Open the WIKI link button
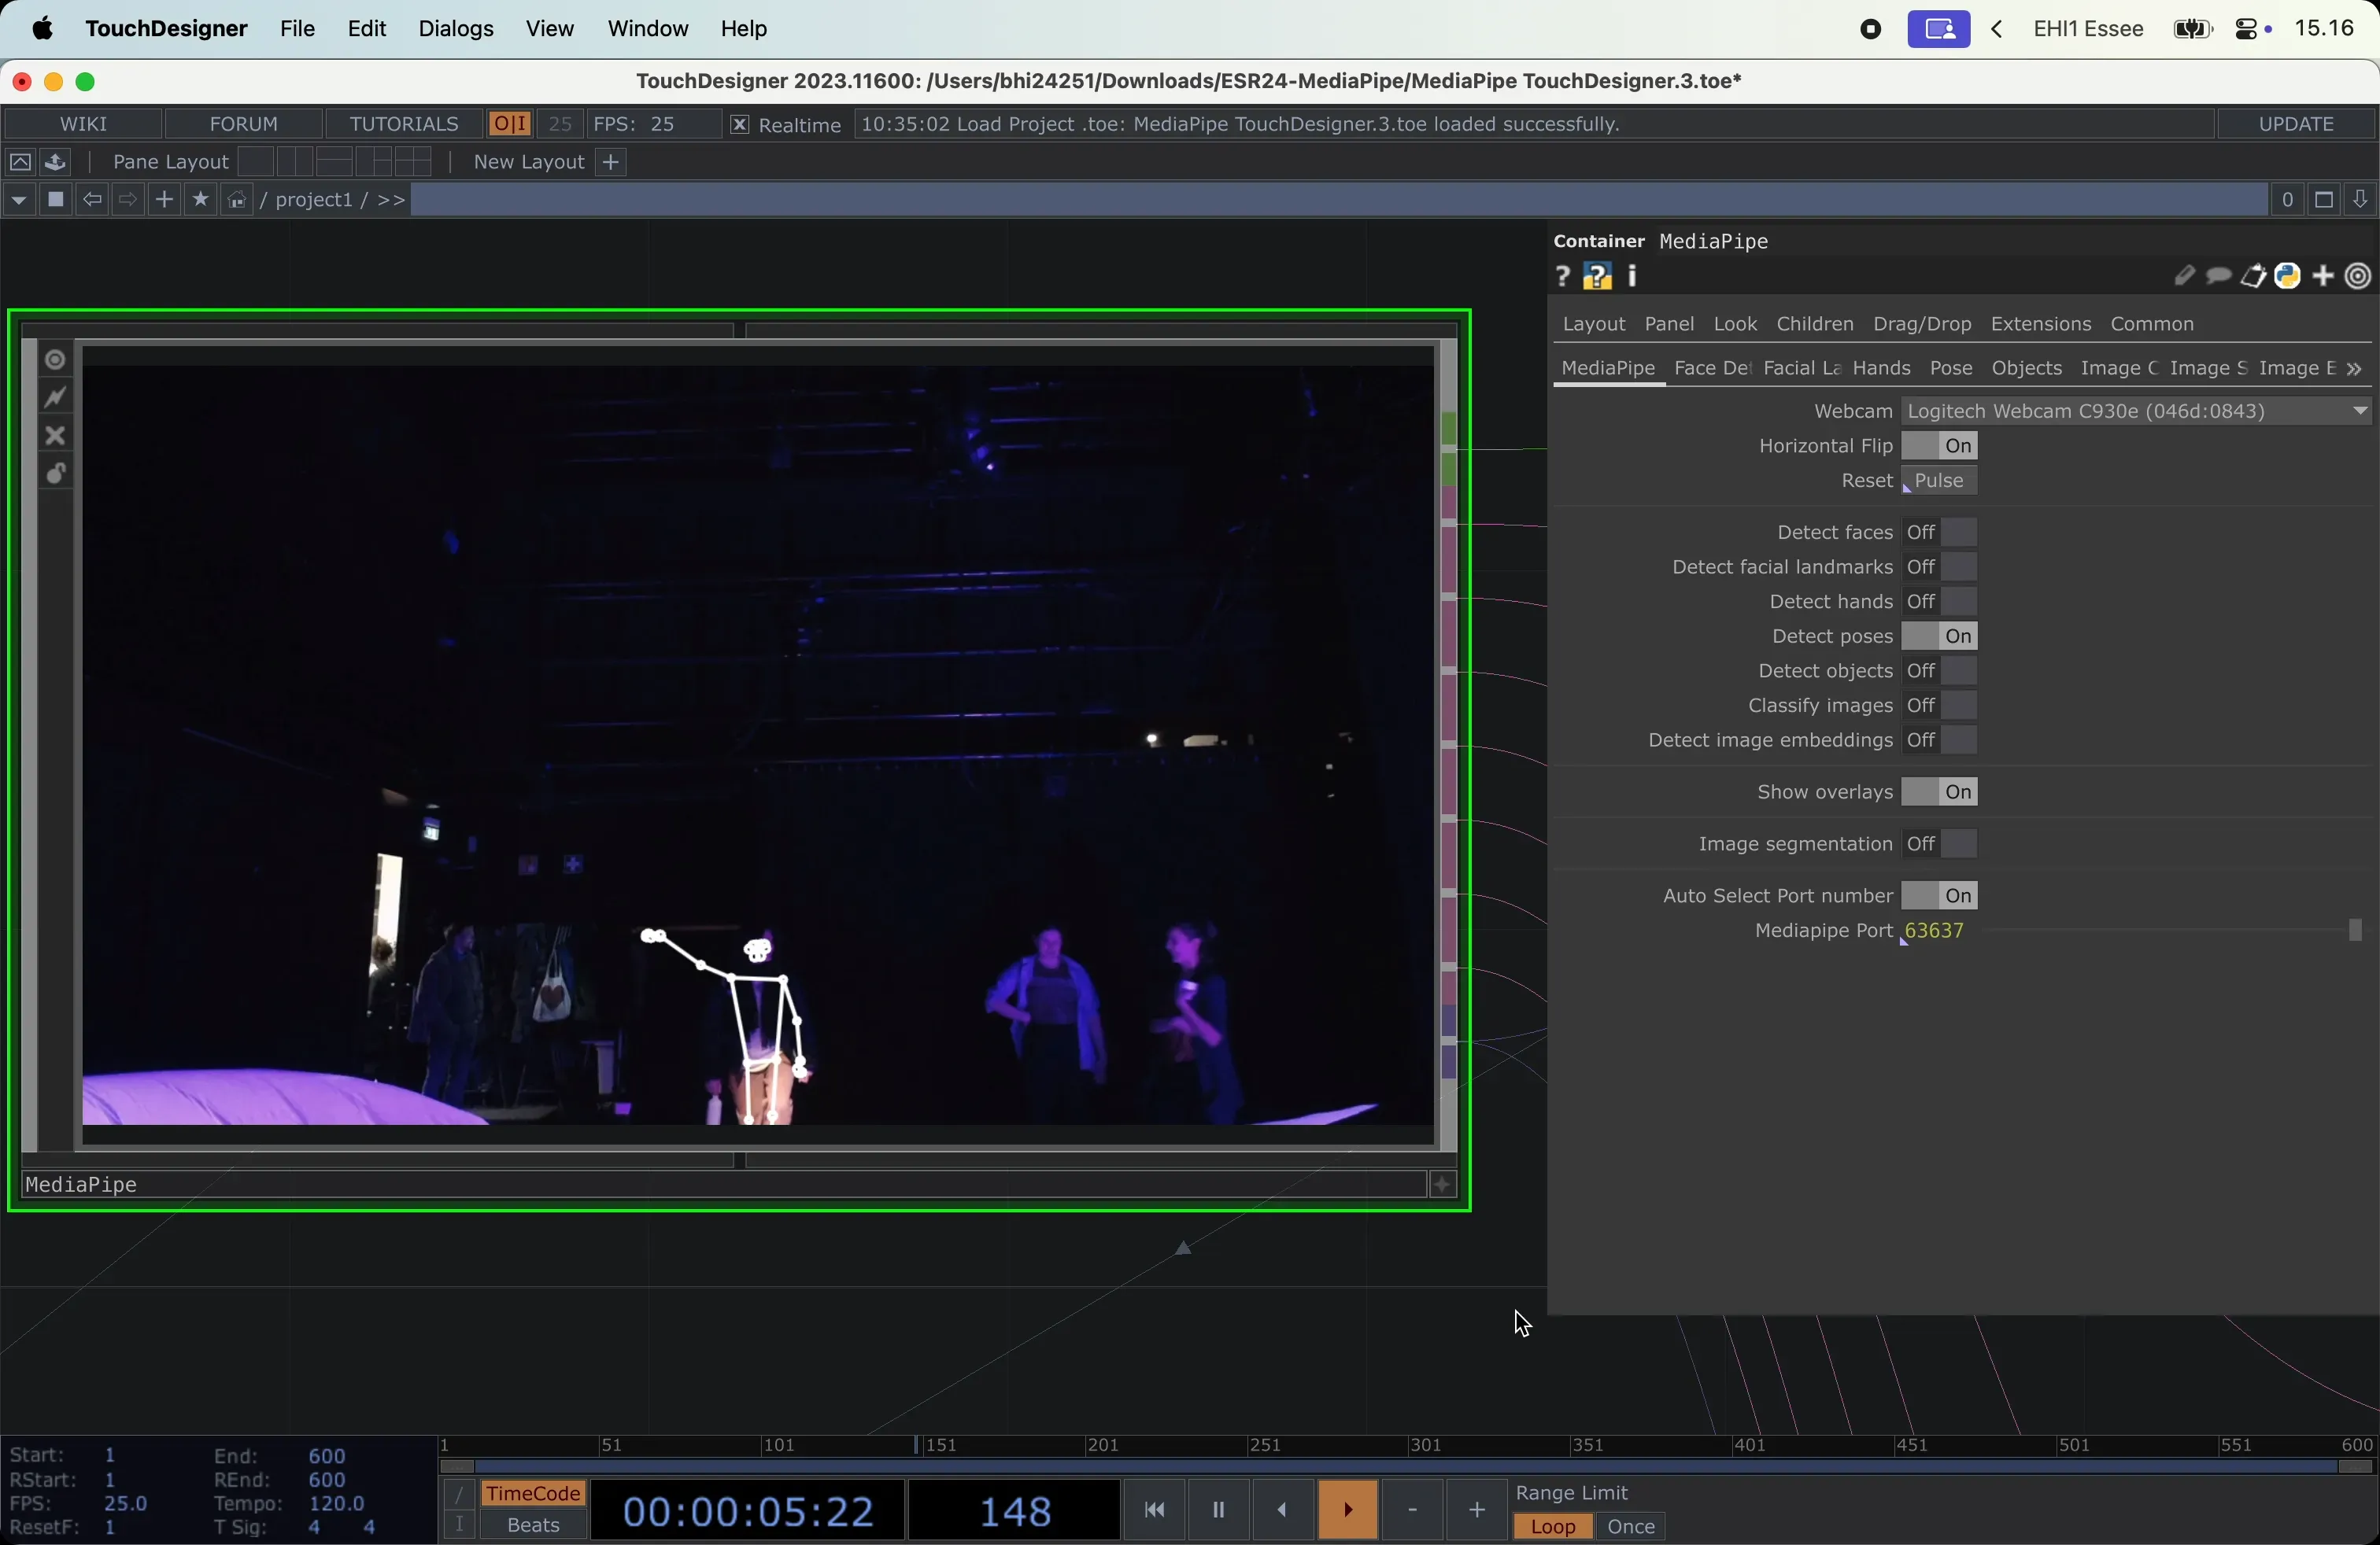Image resolution: width=2380 pixels, height=1545 pixels. coord(84,124)
